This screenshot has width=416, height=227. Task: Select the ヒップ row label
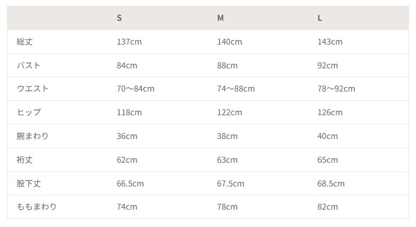(x=28, y=112)
